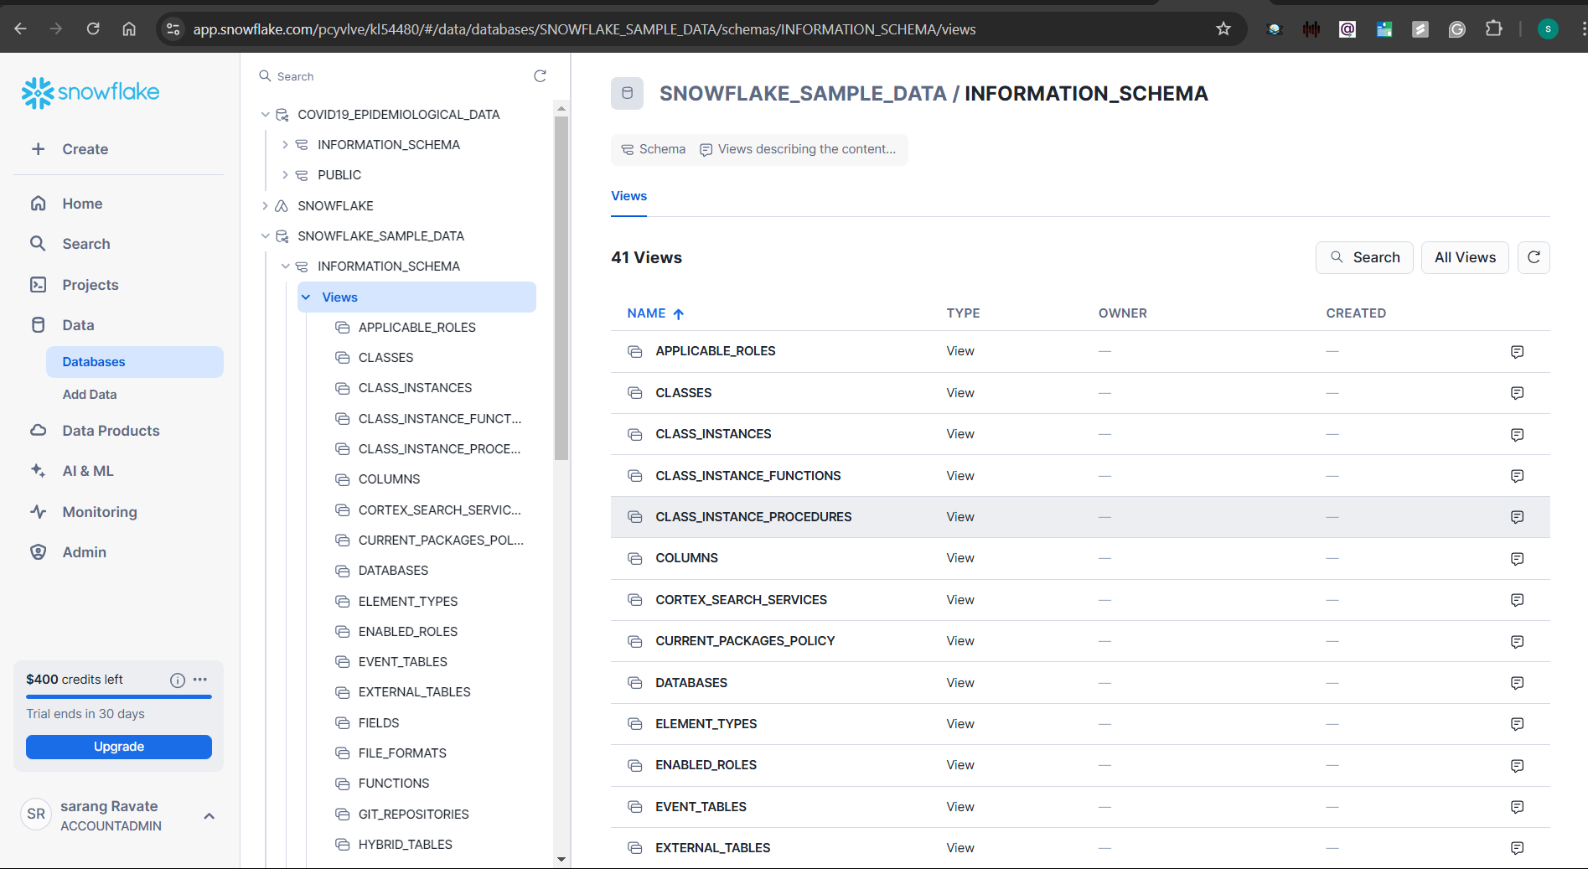Select FILE_FORMATS in the tree
The width and height of the screenshot is (1588, 869).
click(x=402, y=753)
